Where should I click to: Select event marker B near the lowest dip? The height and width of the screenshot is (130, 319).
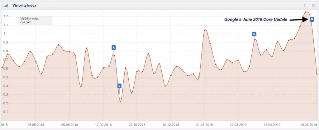coord(119,86)
